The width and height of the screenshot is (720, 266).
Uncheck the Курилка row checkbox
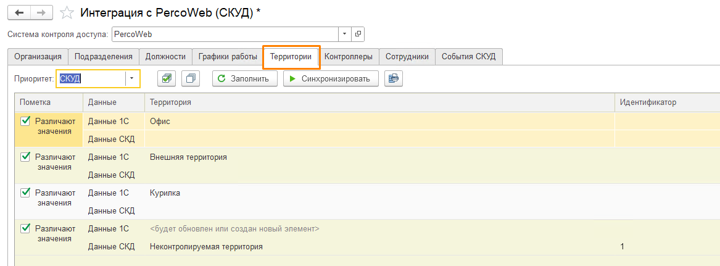point(25,193)
